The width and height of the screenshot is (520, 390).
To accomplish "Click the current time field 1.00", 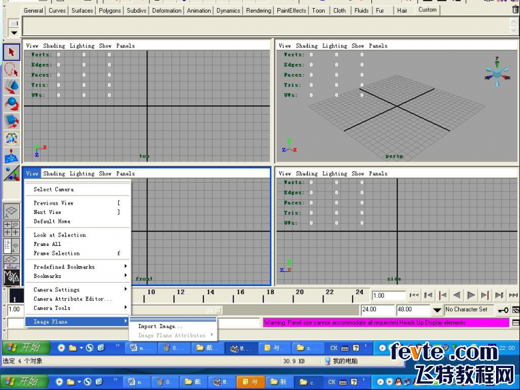I will 389,295.
